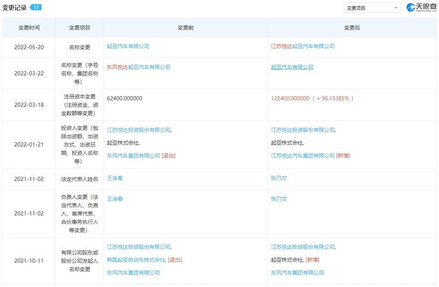Open 王连春 link in 负责人变更 row
The height and width of the screenshot is (287, 439).
click(x=115, y=199)
